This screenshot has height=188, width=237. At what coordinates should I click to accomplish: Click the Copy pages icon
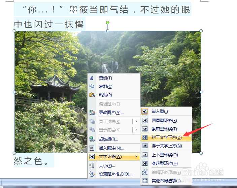pyautogui.click(x=92, y=86)
